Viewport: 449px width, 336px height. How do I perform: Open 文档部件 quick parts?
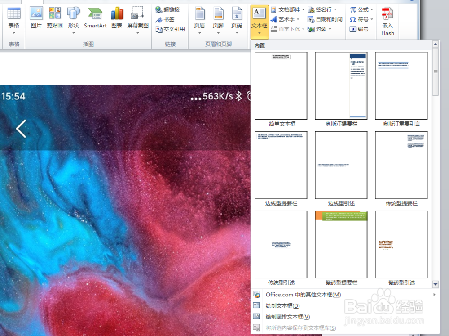click(x=287, y=10)
